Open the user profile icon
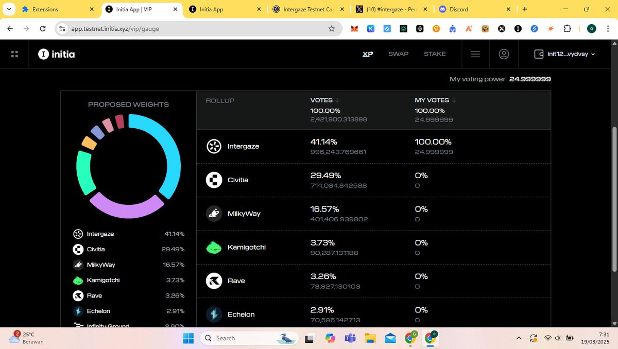Screen dimensions: 618x349 [x=504, y=54]
